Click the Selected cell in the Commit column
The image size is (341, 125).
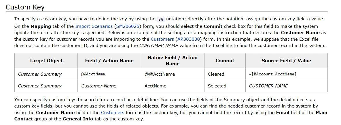point(225,86)
